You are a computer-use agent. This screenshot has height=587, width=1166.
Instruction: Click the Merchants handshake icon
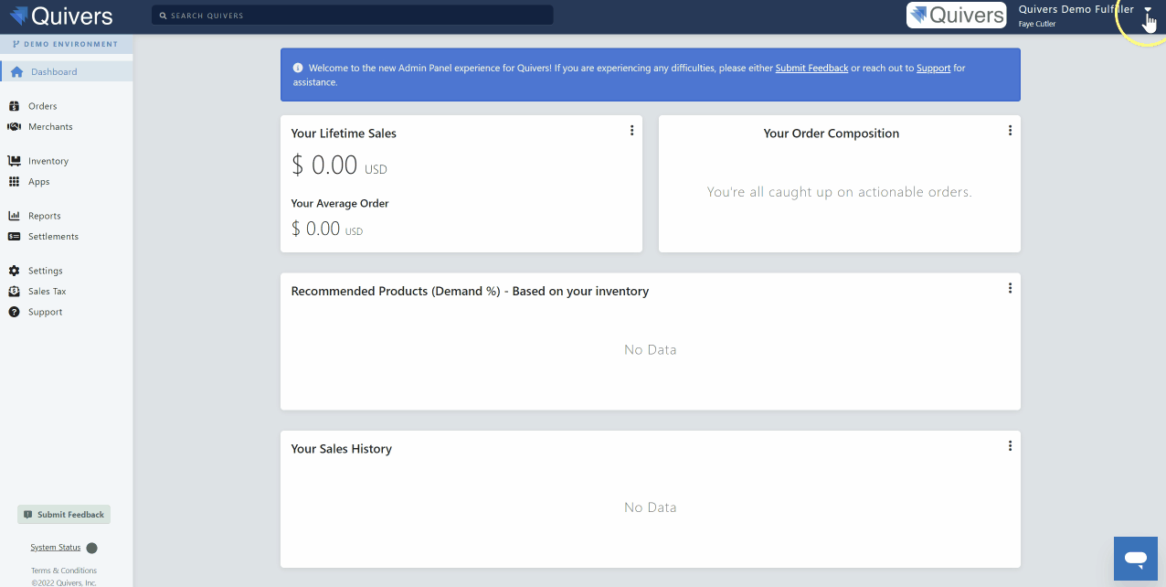[x=14, y=127]
